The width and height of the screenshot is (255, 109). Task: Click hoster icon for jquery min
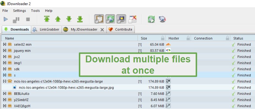pos(168,50)
